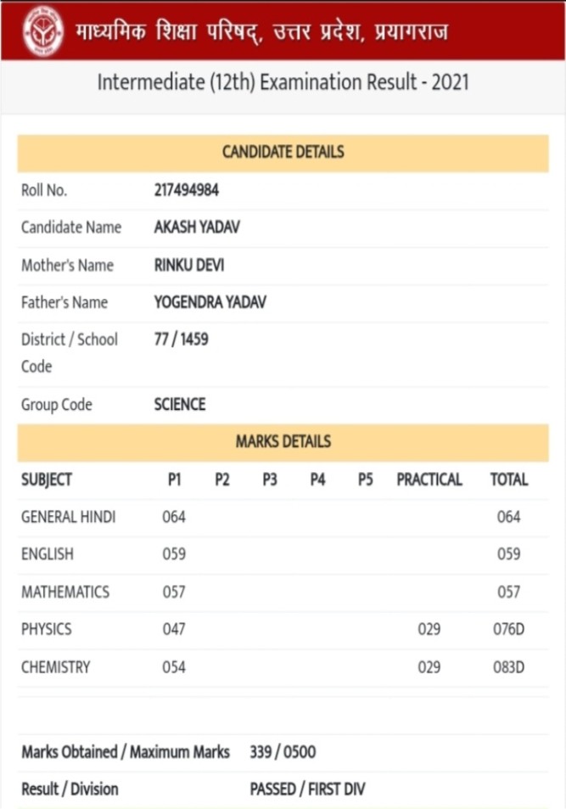Click district/school code 77 / 1459
Viewport: 566px width, 809px height.
tap(181, 340)
